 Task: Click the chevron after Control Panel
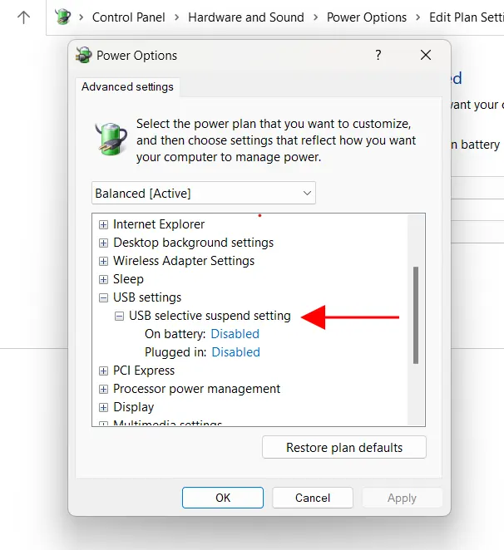[176, 17]
